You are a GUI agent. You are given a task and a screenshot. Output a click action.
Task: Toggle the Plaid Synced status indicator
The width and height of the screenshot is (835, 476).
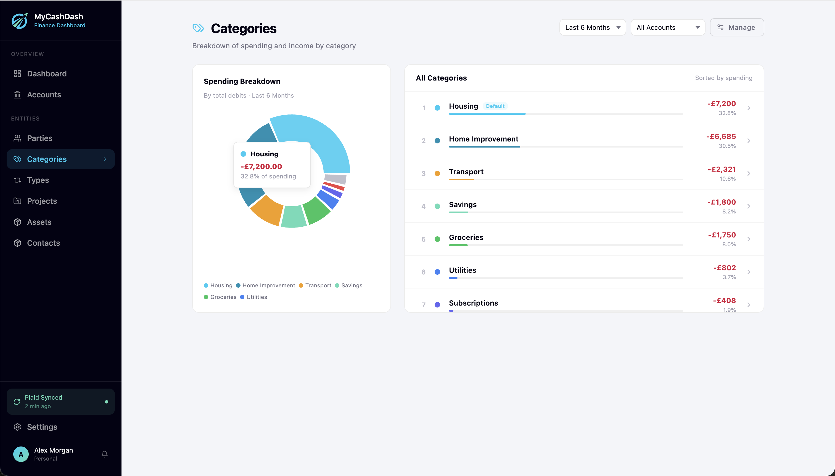[x=60, y=402]
